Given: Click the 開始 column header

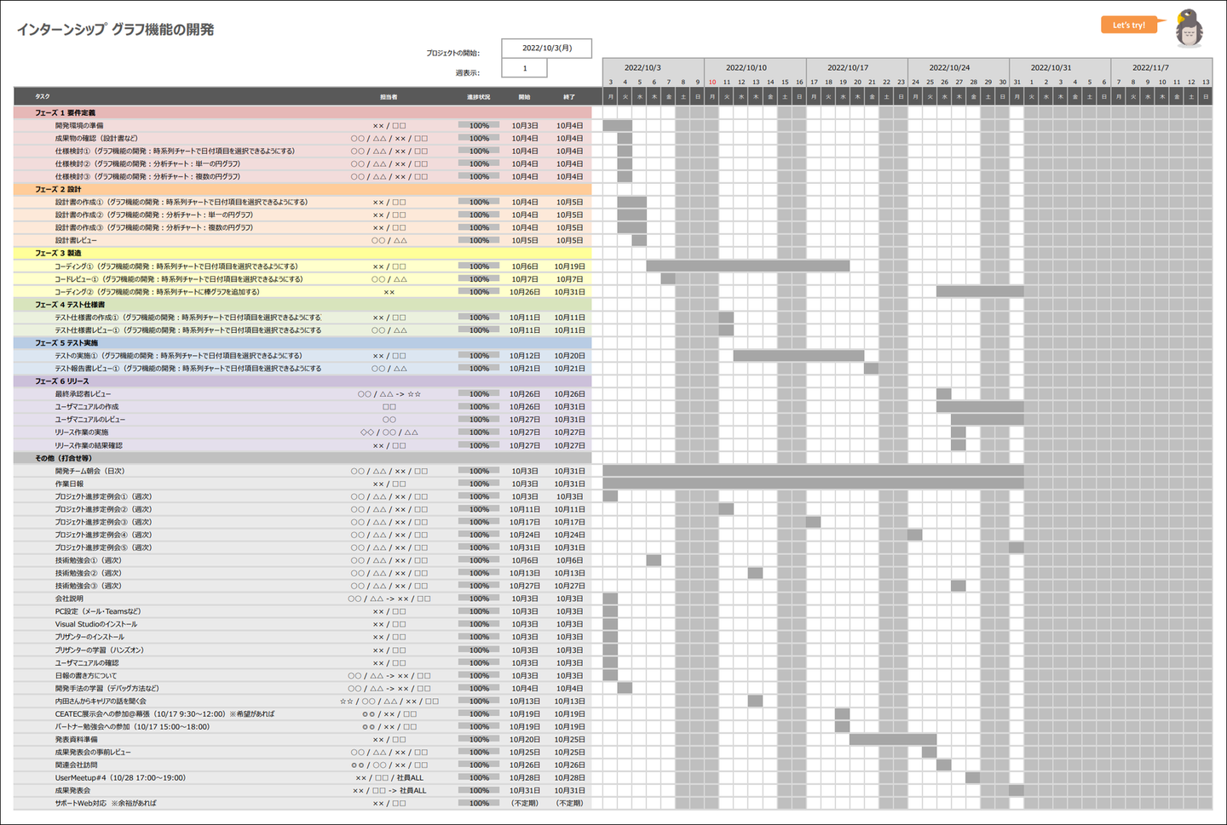Looking at the screenshot, I should [524, 97].
